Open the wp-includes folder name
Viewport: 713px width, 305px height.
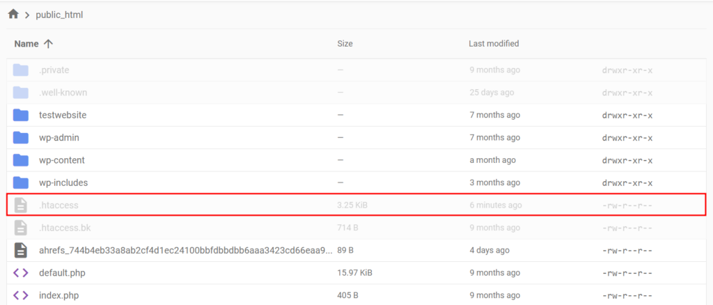pos(63,182)
